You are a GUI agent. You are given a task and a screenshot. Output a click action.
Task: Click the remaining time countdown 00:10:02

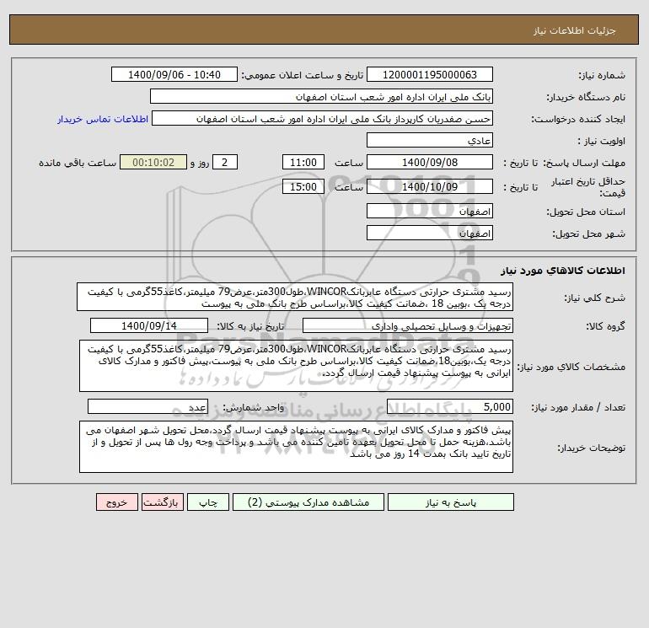153,163
